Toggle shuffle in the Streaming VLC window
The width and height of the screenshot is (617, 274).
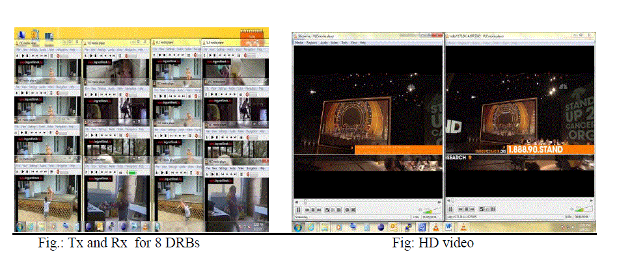point(352,210)
